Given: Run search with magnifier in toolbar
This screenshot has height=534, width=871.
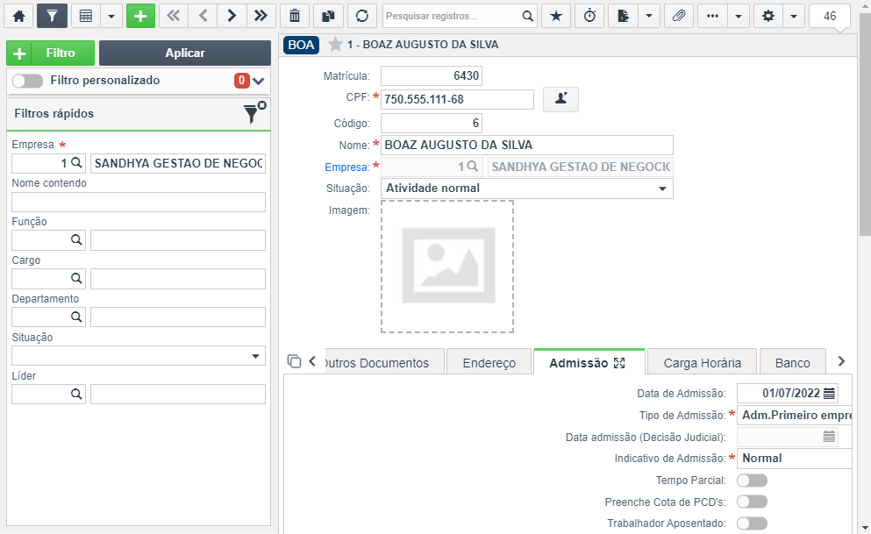Looking at the screenshot, I should point(528,16).
